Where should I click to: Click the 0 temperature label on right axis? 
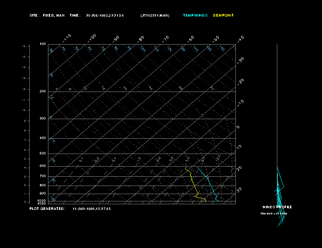click(238, 127)
